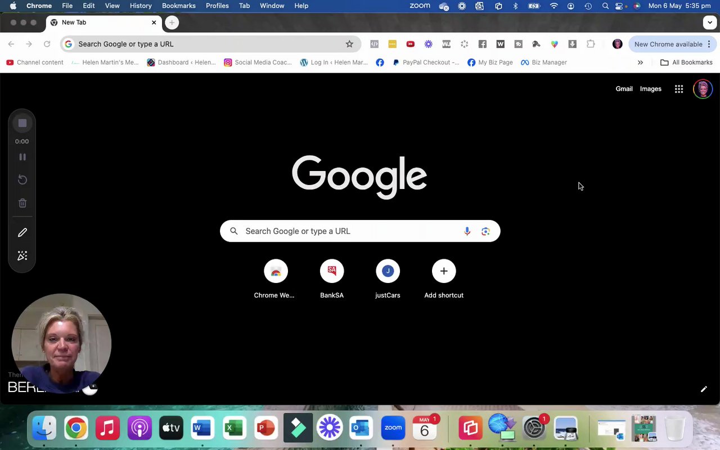Open the Chrome profile avatar in the toolbar
Viewport: 720px width, 450px height.
[x=618, y=44]
